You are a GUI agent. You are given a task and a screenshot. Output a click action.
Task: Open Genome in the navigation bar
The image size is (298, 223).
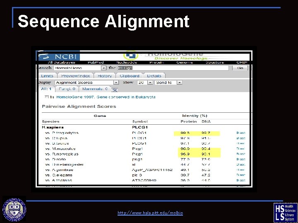point(185,62)
